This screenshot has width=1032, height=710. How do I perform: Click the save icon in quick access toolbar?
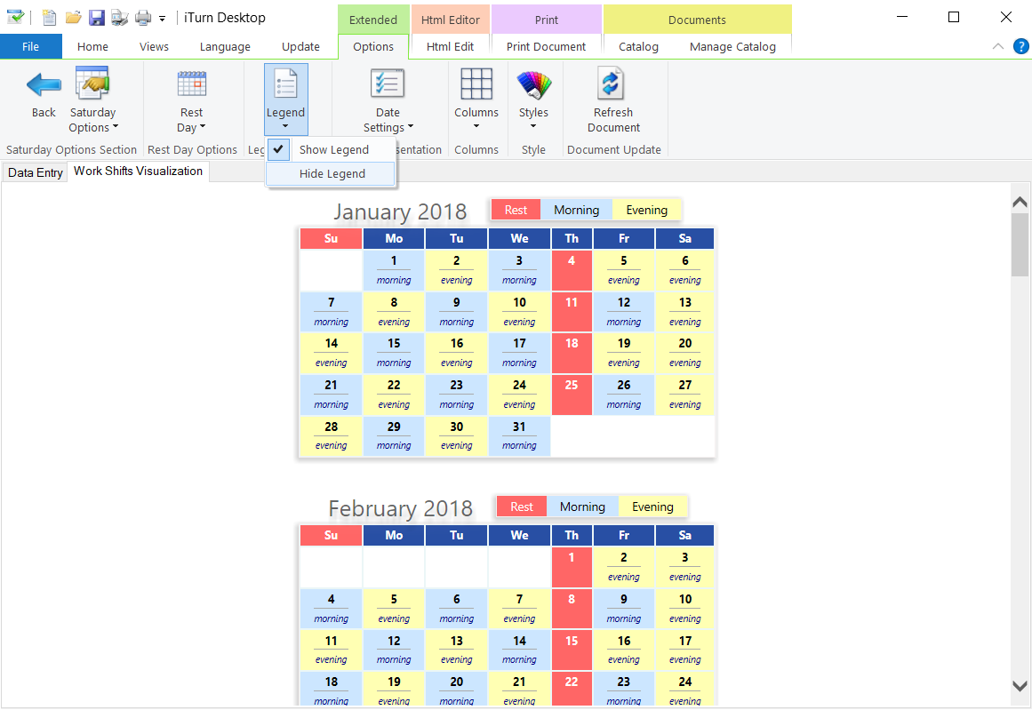(x=97, y=18)
